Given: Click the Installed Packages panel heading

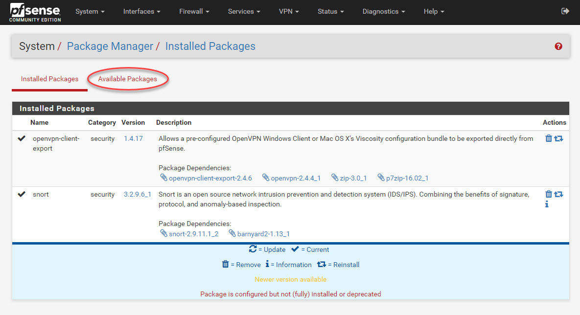Looking at the screenshot, I should 57,108.
